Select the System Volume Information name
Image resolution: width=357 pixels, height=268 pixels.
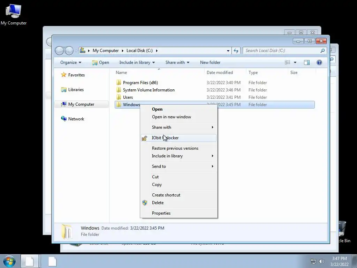[149, 90]
